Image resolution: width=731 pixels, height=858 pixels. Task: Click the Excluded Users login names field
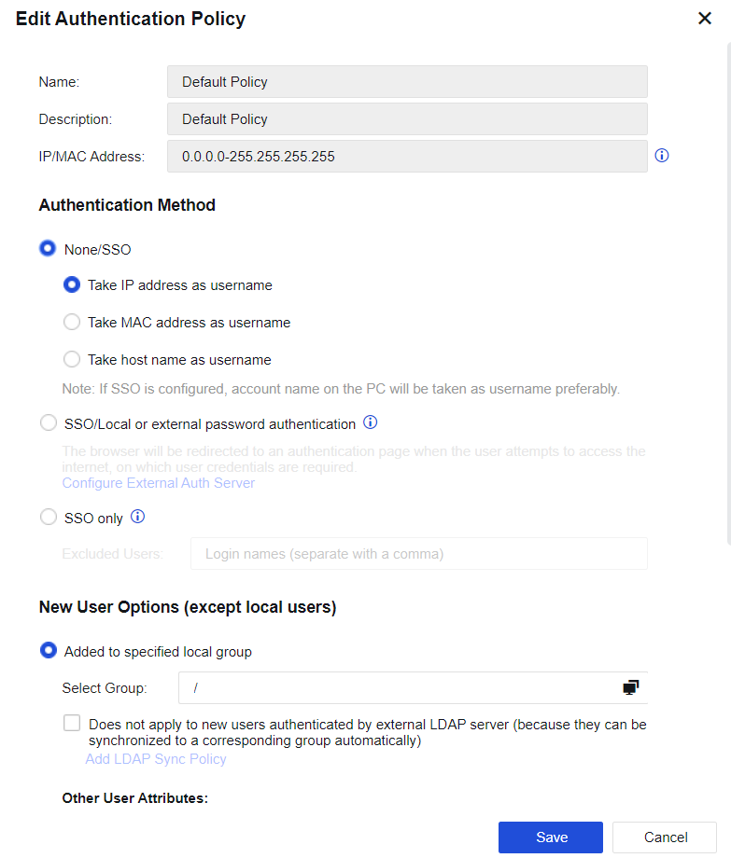pyautogui.click(x=418, y=554)
